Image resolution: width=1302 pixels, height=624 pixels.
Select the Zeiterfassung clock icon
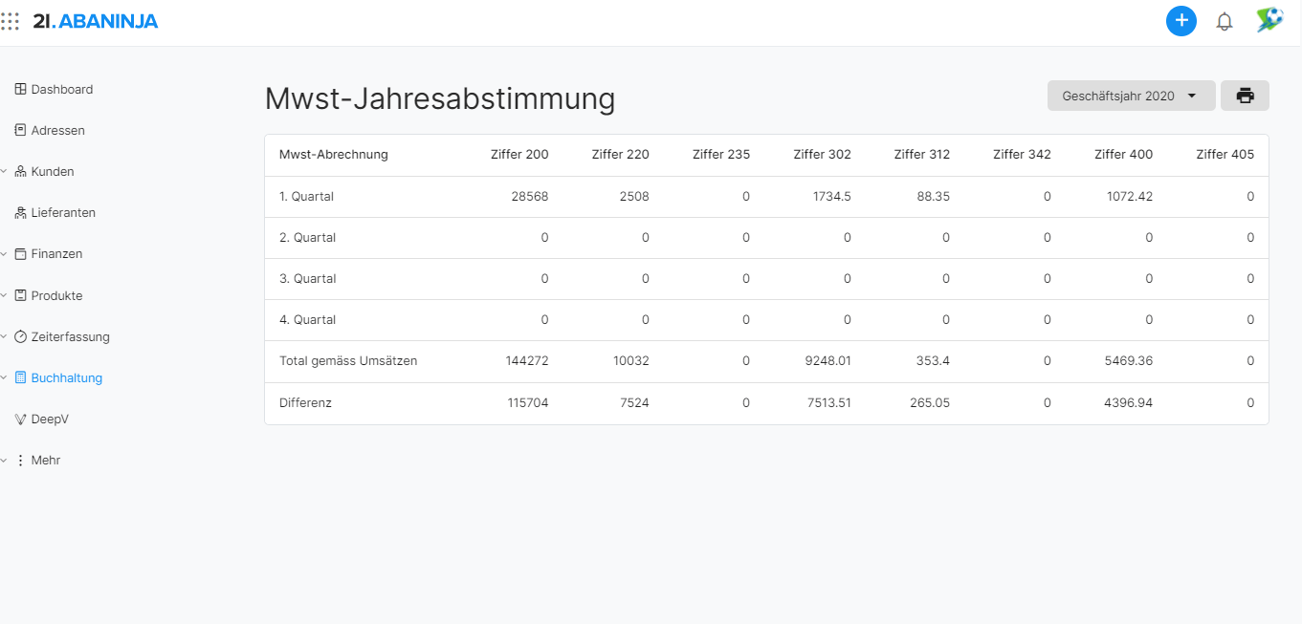pyautogui.click(x=20, y=336)
